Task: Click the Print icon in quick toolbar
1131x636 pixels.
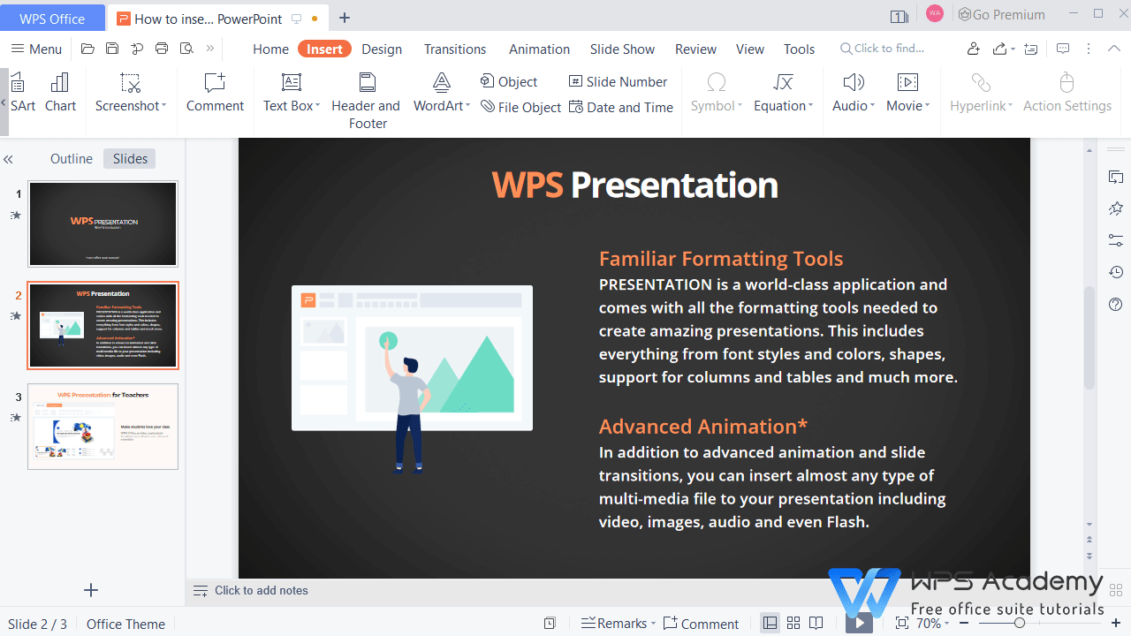Action: [161, 49]
